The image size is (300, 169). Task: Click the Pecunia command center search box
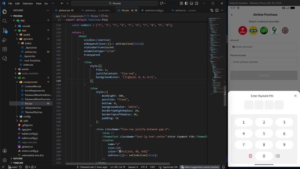click(x=114, y=4)
